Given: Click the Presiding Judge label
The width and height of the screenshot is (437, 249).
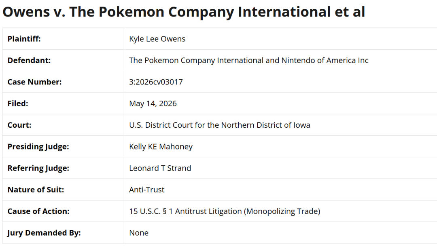Looking at the screenshot, I should [38, 147].
